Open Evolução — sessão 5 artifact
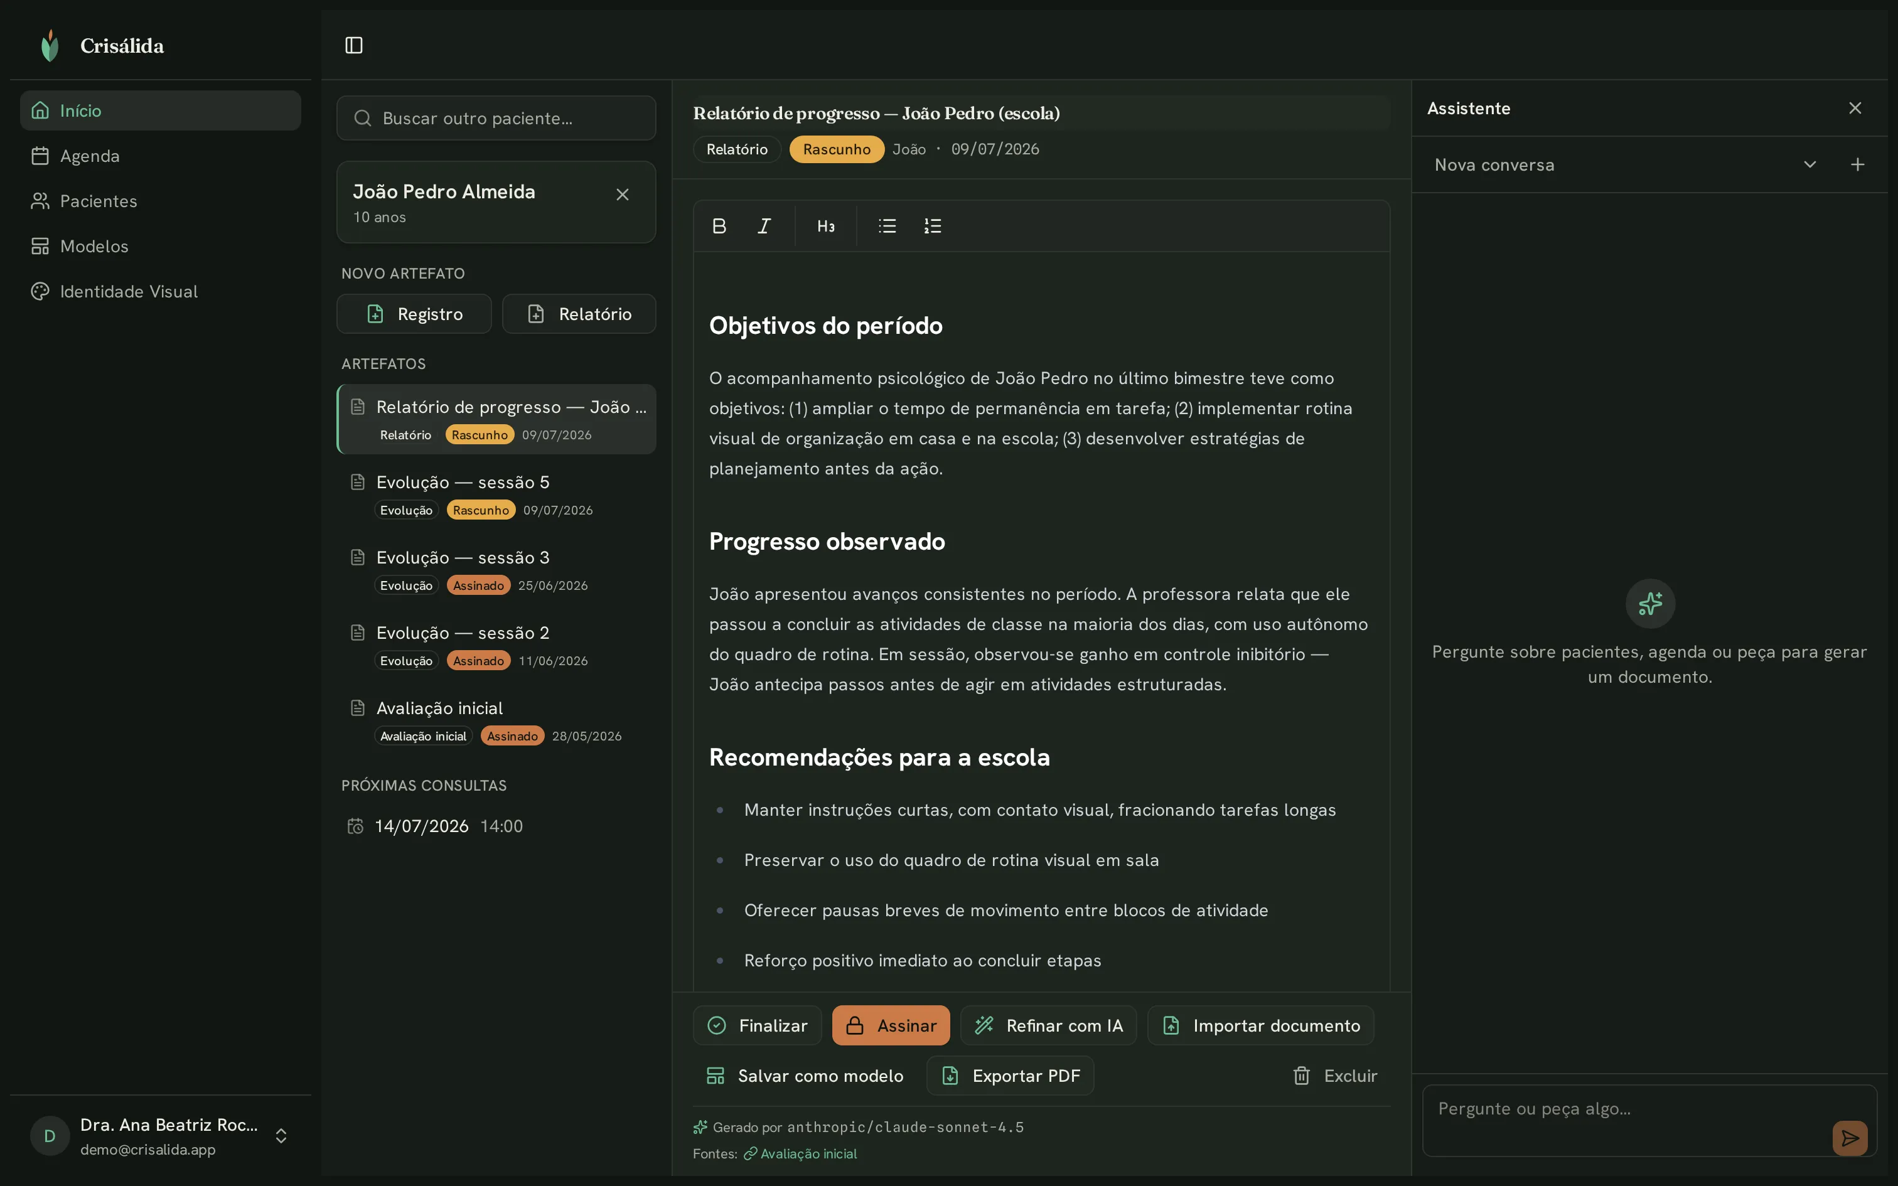The image size is (1898, 1186). coord(496,494)
